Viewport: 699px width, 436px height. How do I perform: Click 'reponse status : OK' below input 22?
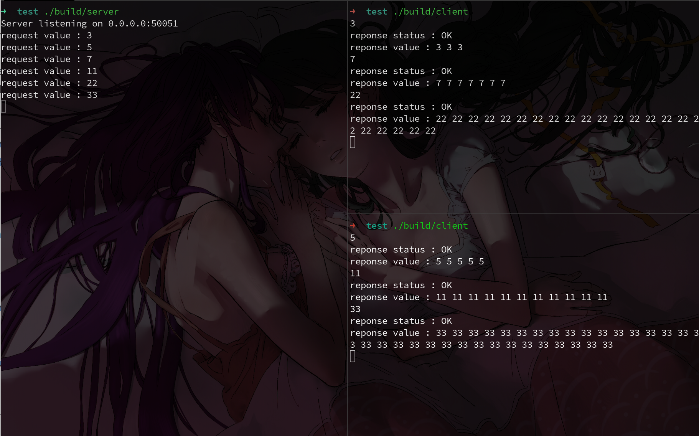coord(401,107)
